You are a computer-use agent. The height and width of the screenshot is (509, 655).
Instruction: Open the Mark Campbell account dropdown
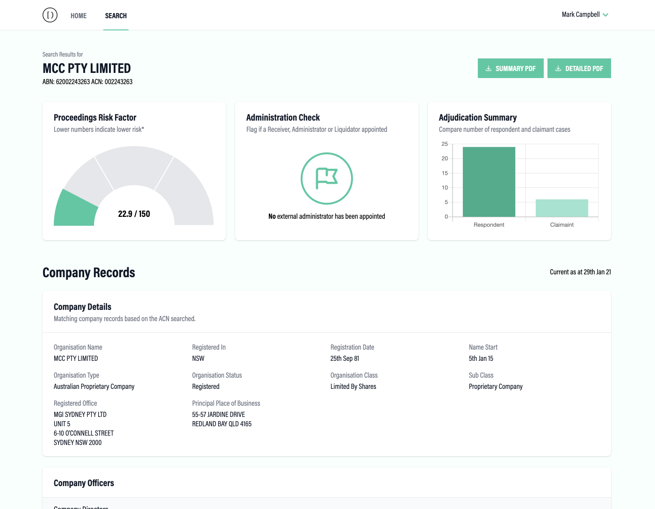(581, 14)
